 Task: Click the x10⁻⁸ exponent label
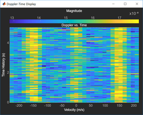134,13
